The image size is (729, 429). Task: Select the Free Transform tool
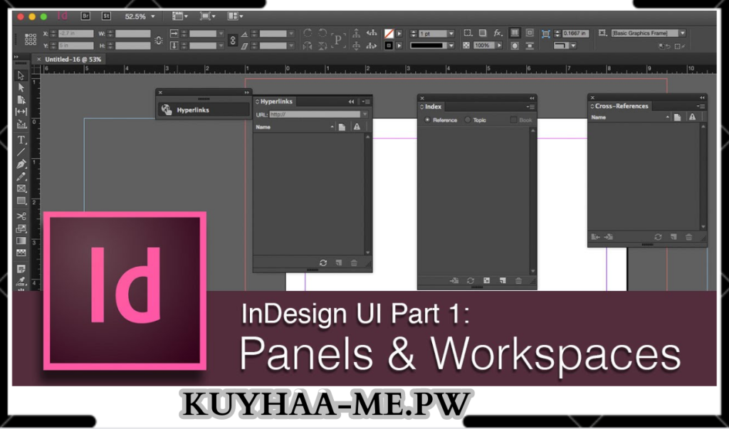pos(21,228)
